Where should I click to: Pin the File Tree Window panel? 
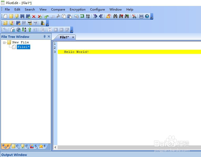point(44,37)
